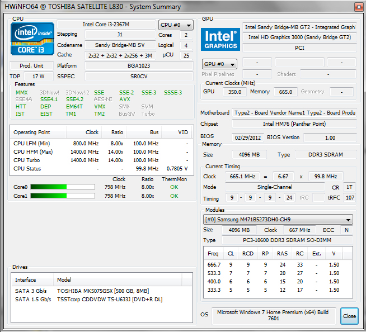Screen dimensions: 366x332
Task: Click the Core0 ThermMon OK status
Action: [x=174, y=187]
